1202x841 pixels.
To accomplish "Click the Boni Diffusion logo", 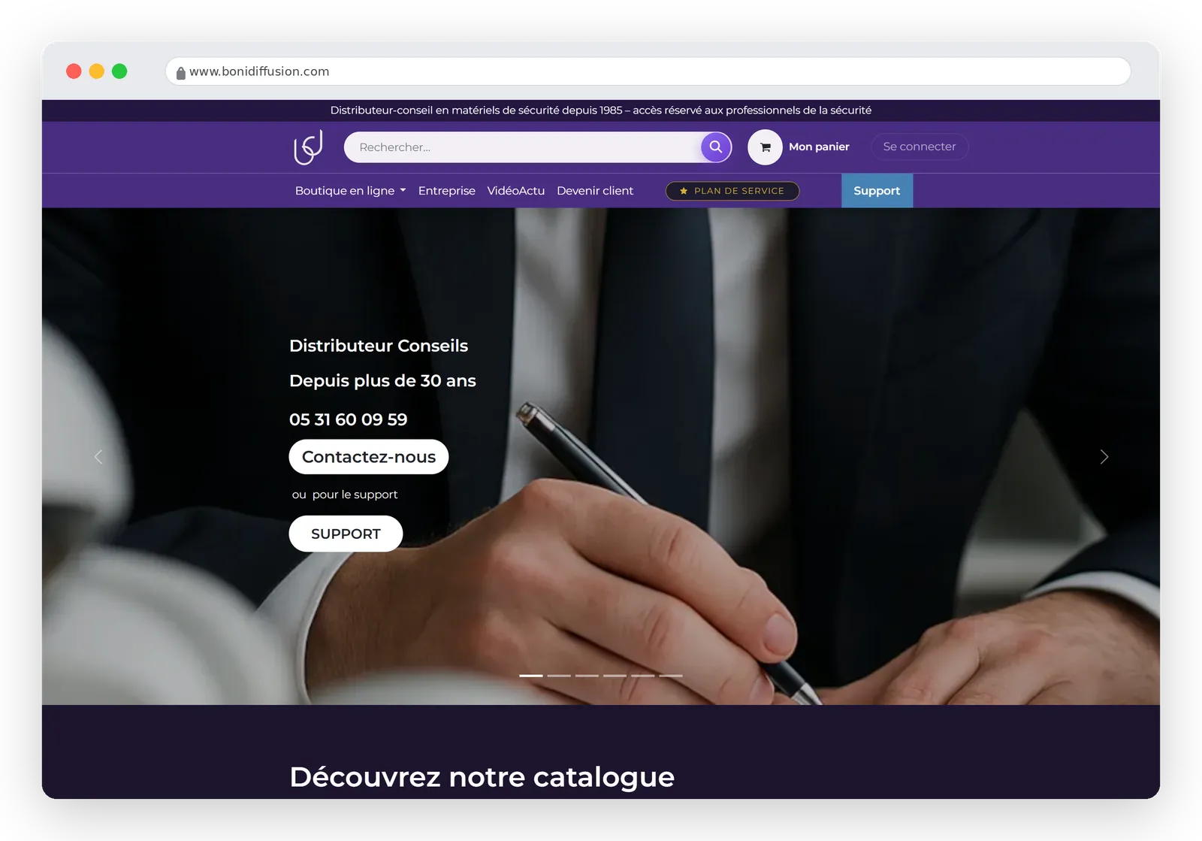I will [308, 147].
